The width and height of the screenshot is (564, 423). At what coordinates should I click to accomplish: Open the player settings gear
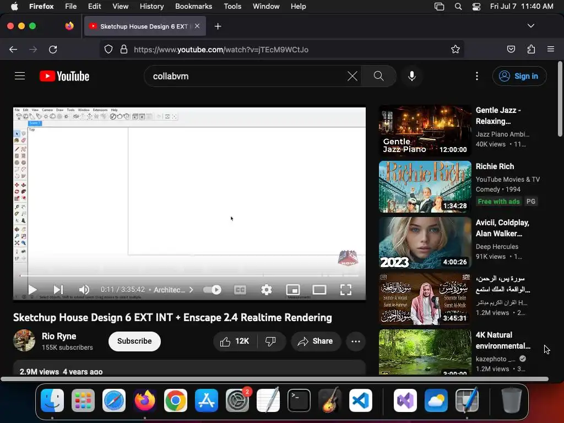tap(266, 290)
